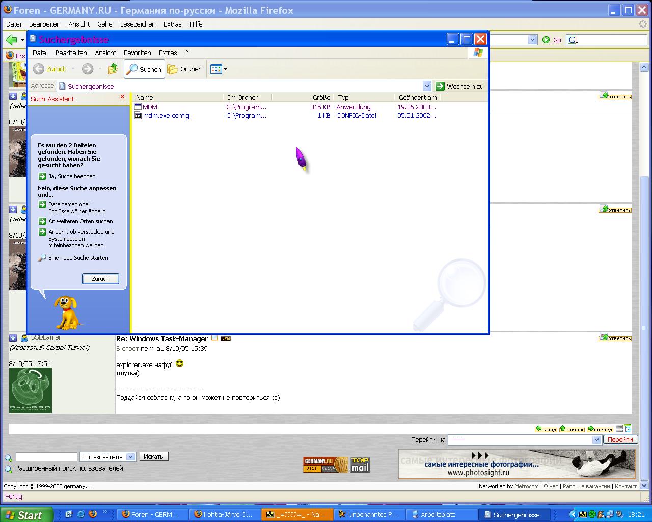Select the mdm.exe.config file
The height and width of the screenshot is (522, 652).
tap(166, 116)
